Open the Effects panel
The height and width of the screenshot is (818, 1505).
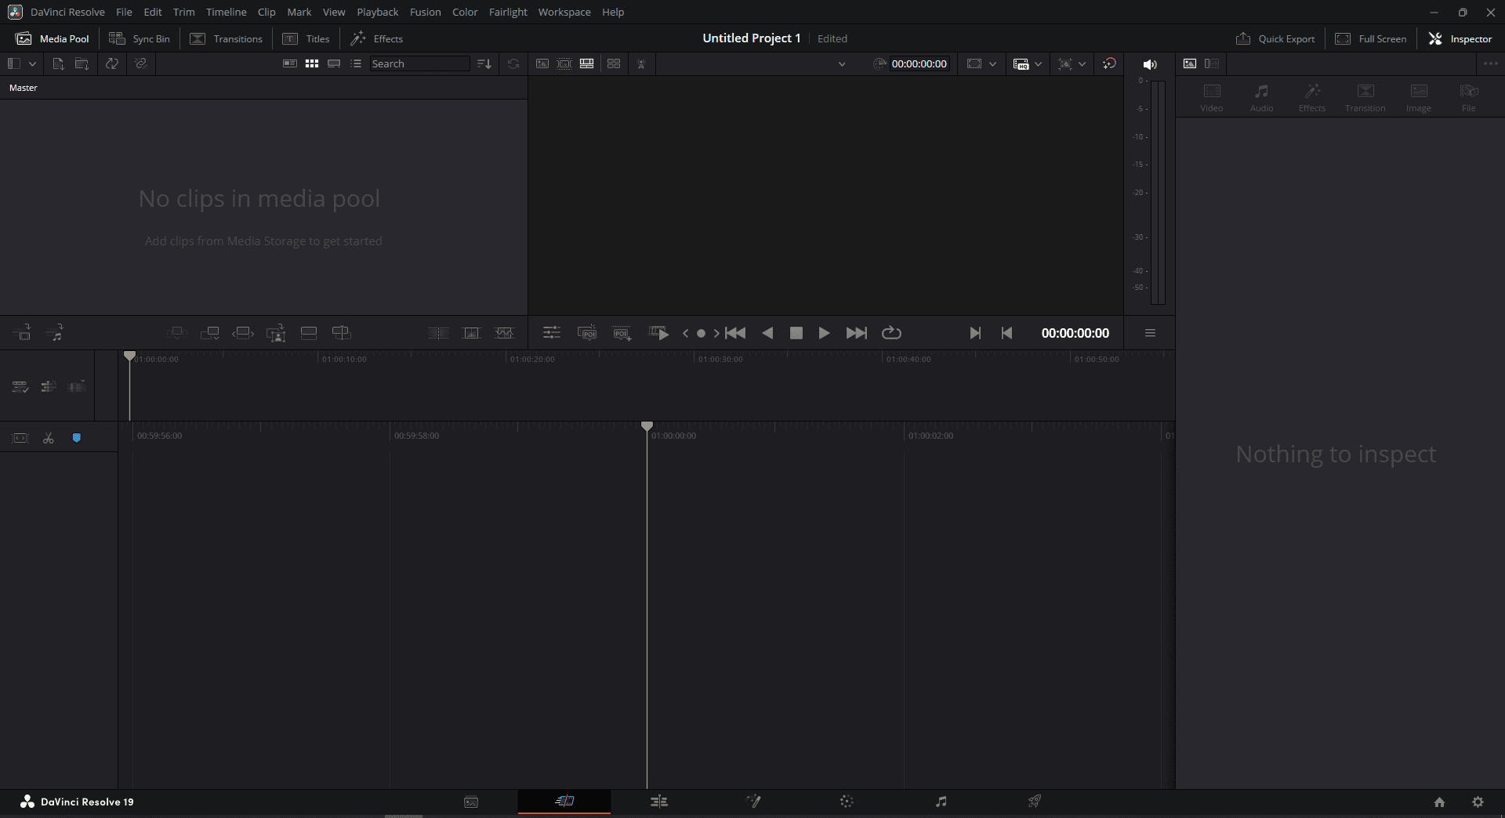tap(376, 38)
